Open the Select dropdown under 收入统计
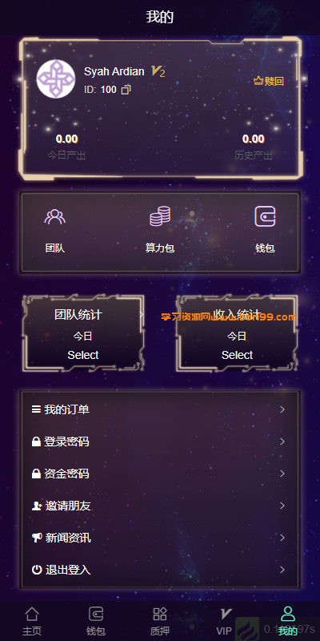 (237, 355)
